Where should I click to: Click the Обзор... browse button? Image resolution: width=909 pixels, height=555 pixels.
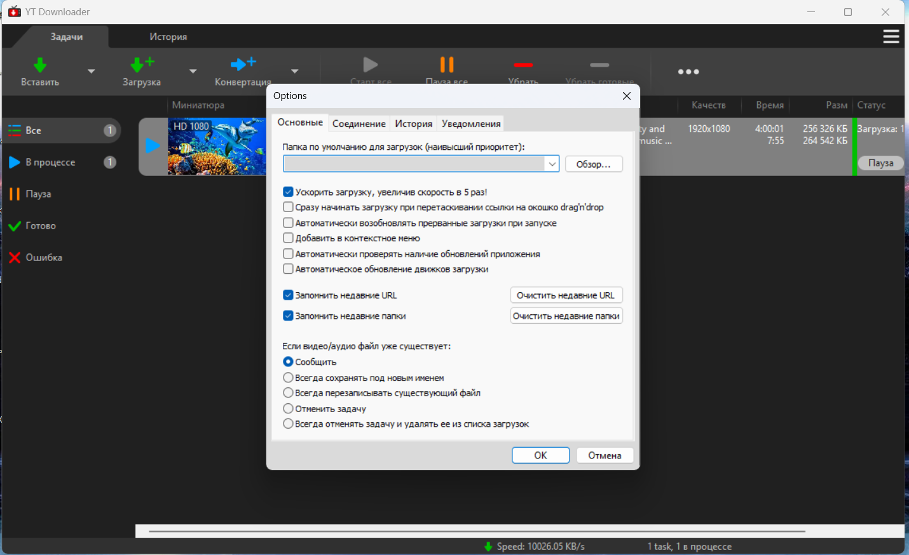[x=593, y=164]
